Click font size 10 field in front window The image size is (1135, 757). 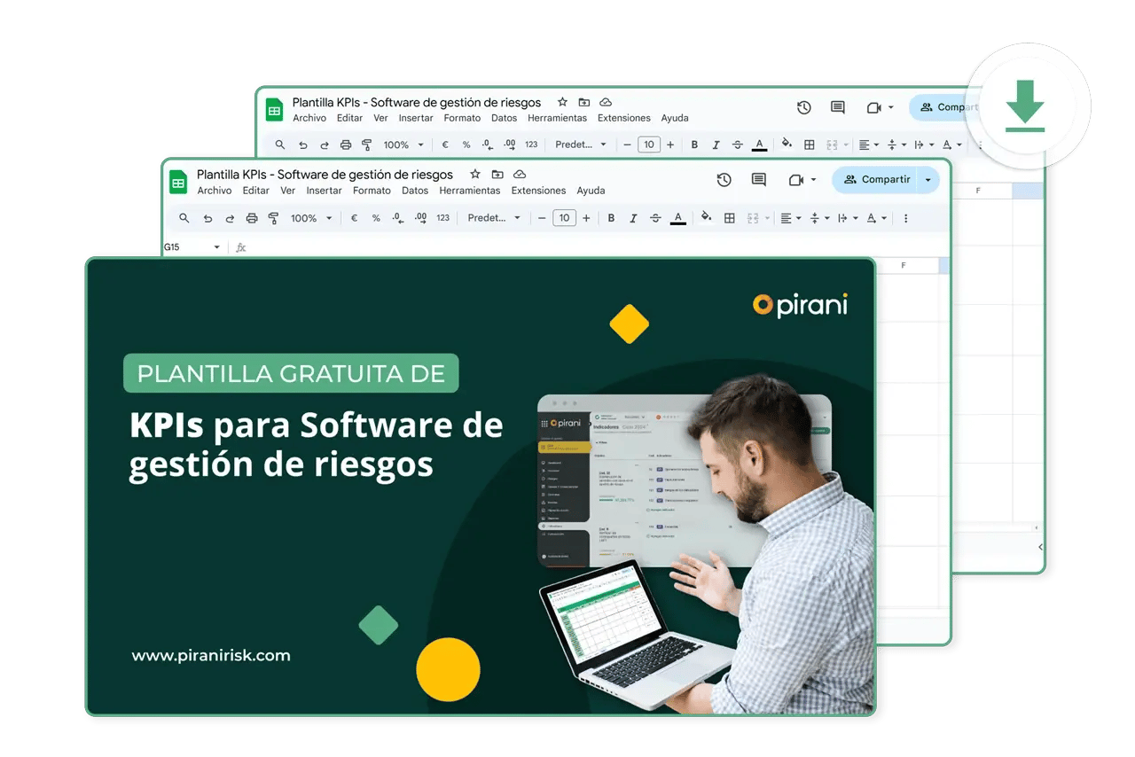coord(564,218)
